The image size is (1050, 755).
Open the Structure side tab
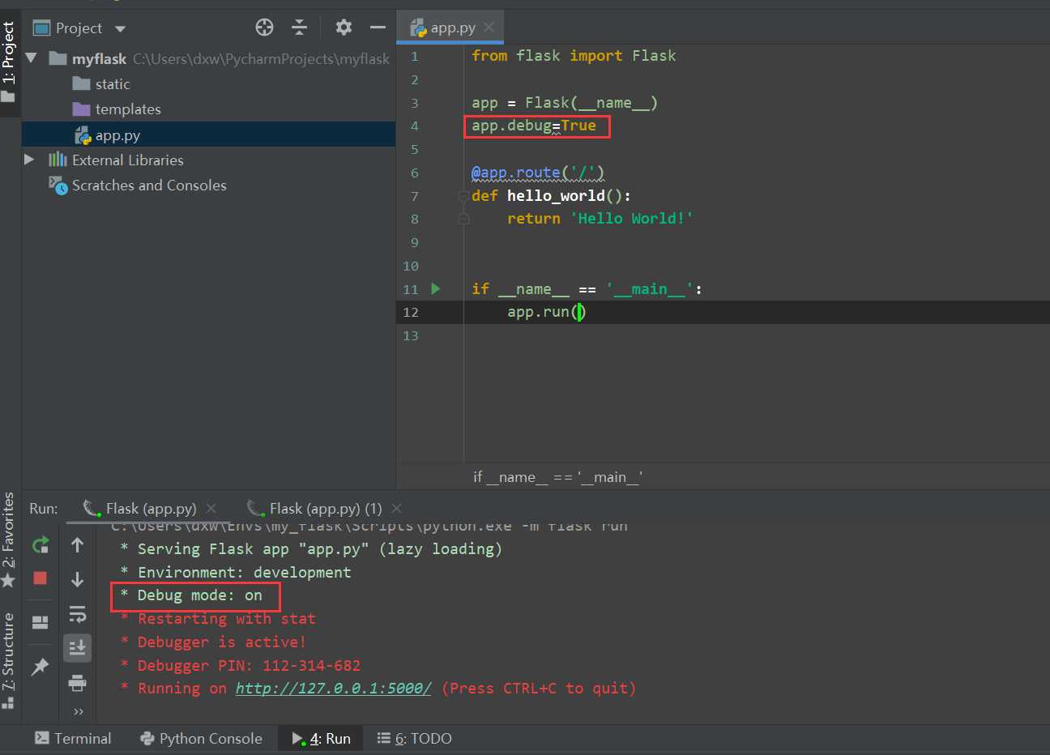(9, 660)
